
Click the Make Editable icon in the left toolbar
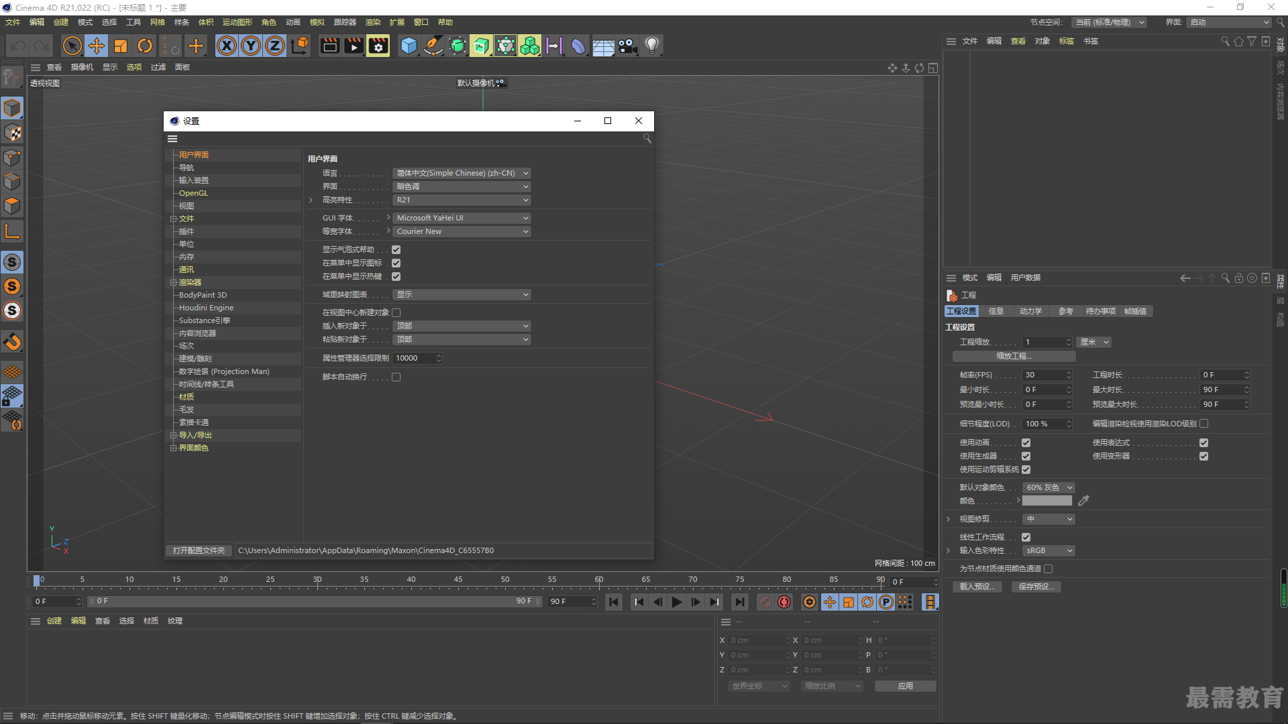12,78
